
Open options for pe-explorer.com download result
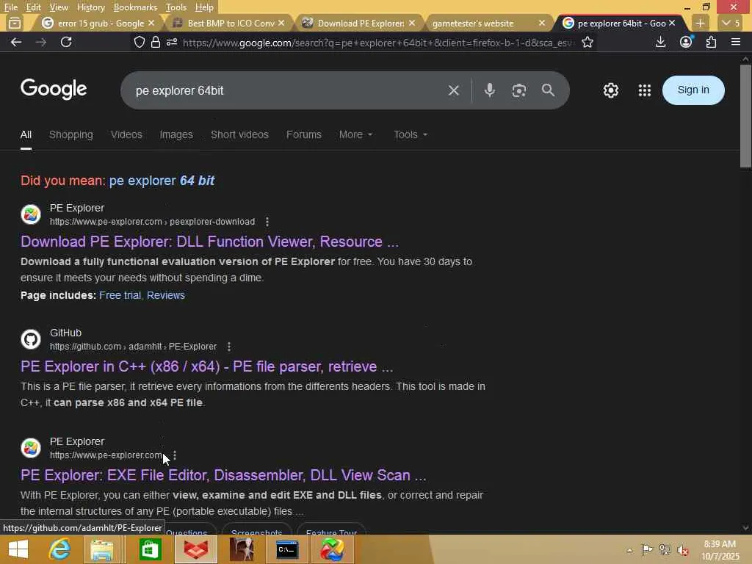(x=267, y=222)
